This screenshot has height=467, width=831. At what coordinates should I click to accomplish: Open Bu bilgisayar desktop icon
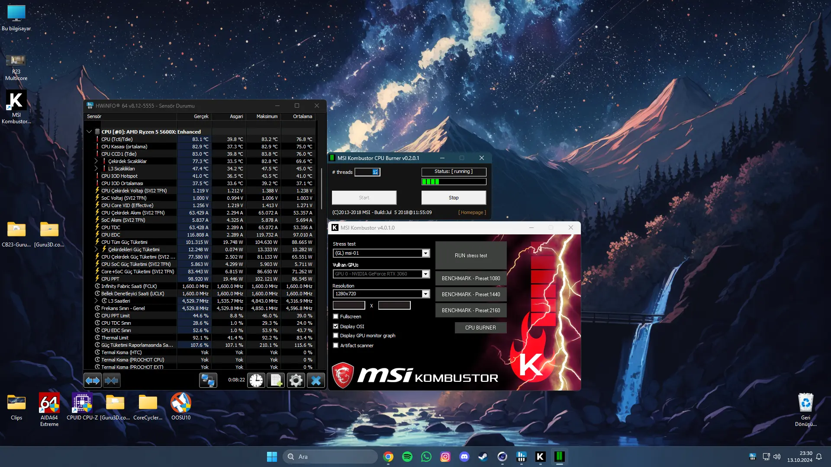pyautogui.click(x=16, y=18)
